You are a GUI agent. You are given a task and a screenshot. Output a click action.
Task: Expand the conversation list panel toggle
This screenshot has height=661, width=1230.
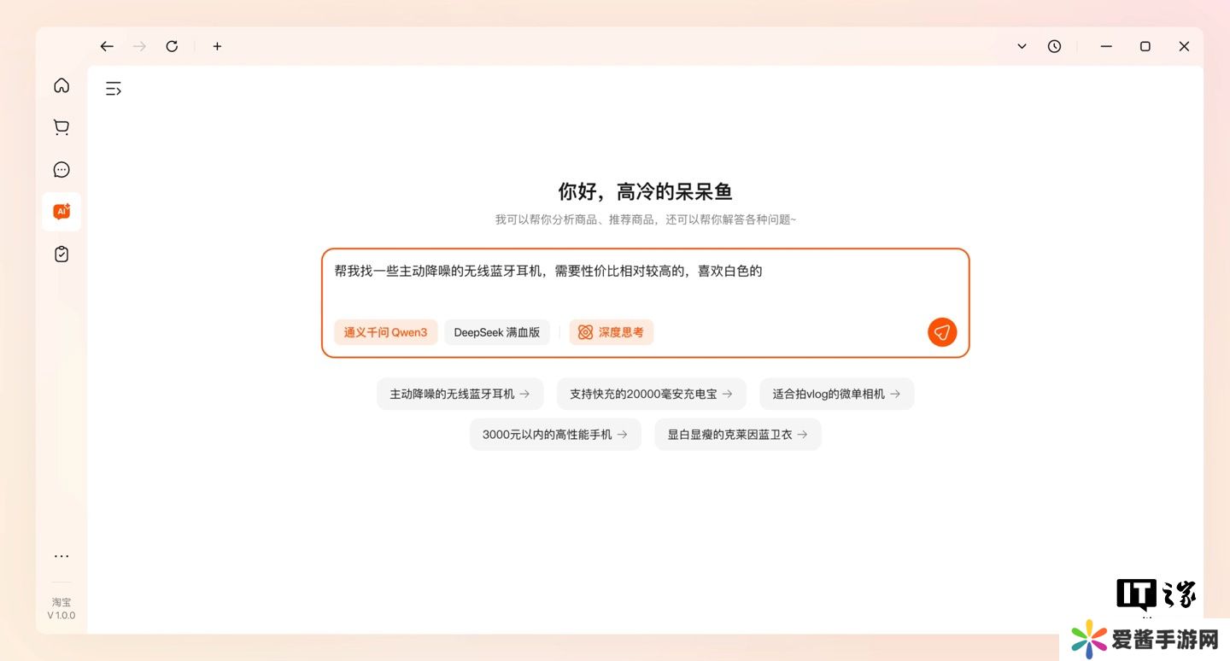click(114, 88)
